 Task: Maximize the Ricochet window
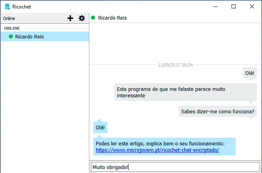click(x=234, y=6)
